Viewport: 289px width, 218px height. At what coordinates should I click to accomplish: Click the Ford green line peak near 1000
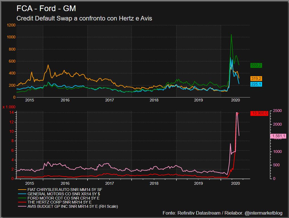(x=231, y=35)
